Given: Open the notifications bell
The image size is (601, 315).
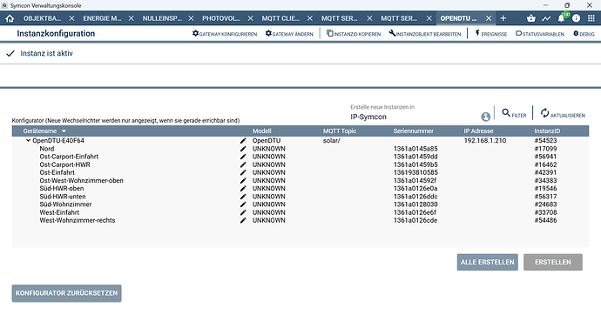Looking at the screenshot, I should [x=561, y=18].
